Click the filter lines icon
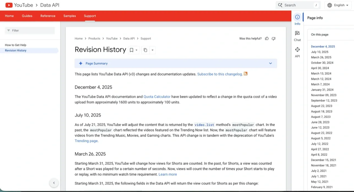This screenshot has width=354, height=192. pyautogui.click(x=9, y=30)
